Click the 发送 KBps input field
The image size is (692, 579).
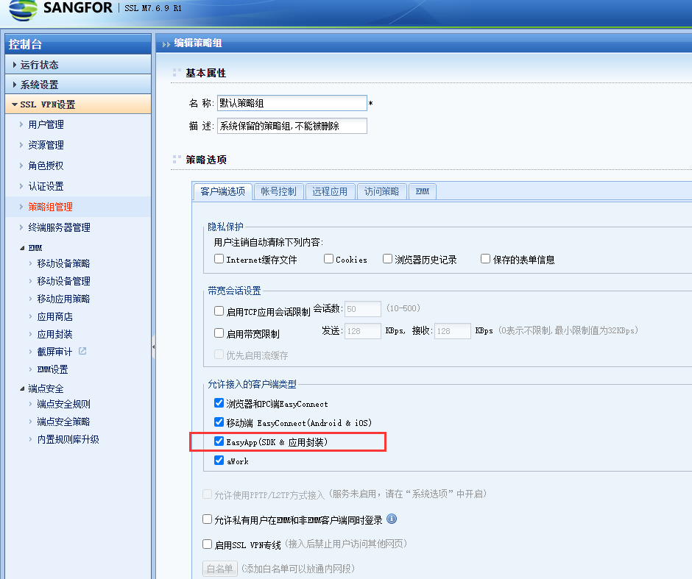(x=363, y=331)
